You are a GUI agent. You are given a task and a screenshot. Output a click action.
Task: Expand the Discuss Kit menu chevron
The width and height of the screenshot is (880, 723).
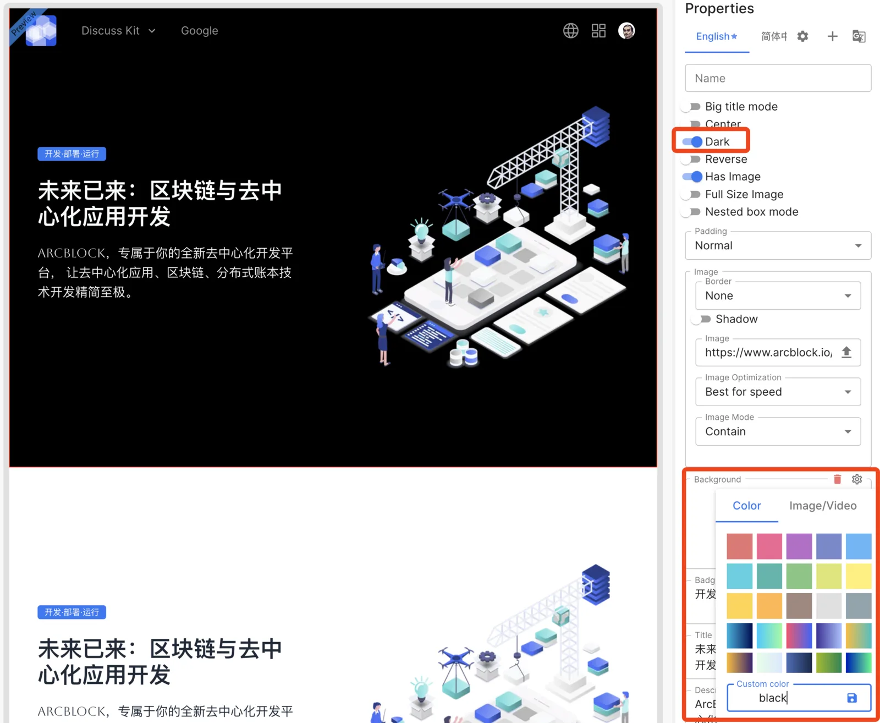(152, 31)
